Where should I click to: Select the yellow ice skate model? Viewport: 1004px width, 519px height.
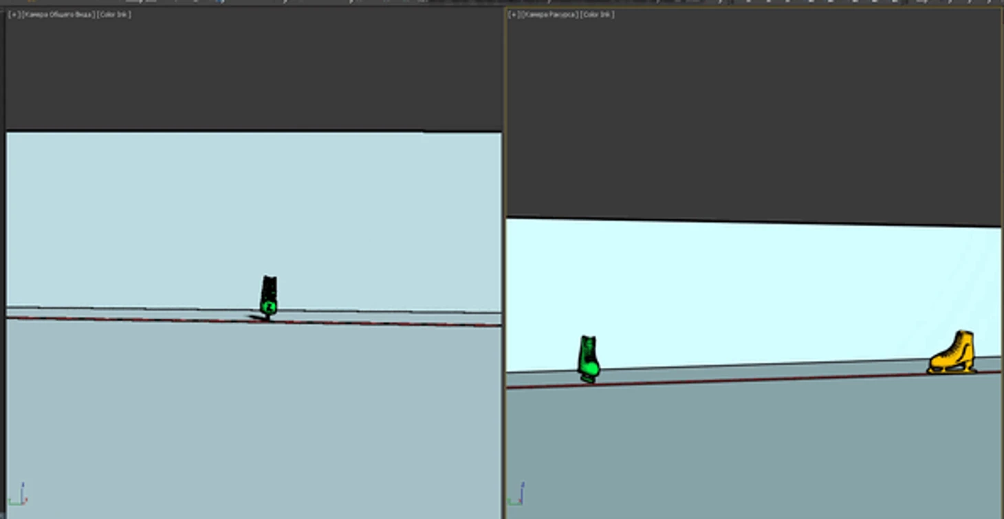tap(954, 353)
